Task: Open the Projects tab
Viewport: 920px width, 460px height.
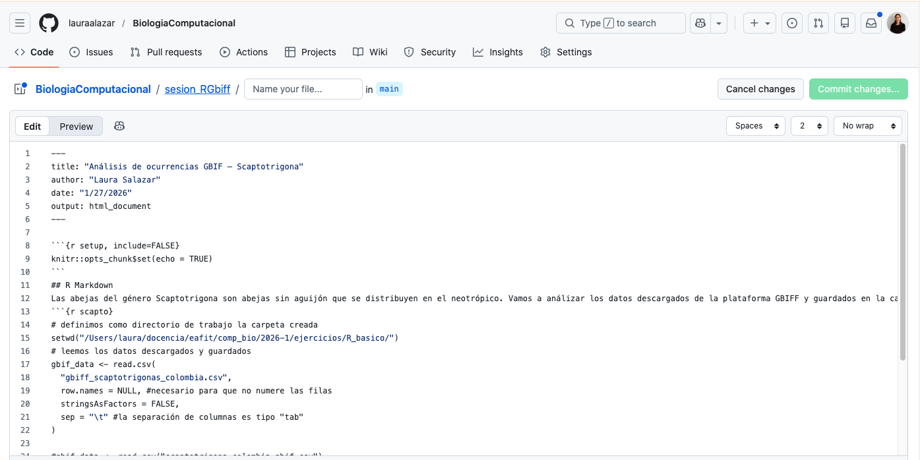Action: (311, 52)
